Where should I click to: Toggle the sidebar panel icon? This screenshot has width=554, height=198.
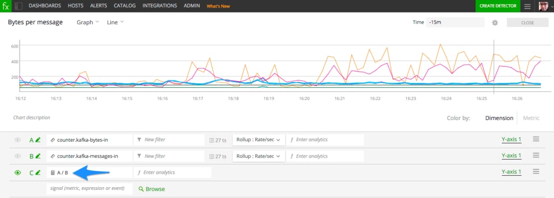(18, 6)
